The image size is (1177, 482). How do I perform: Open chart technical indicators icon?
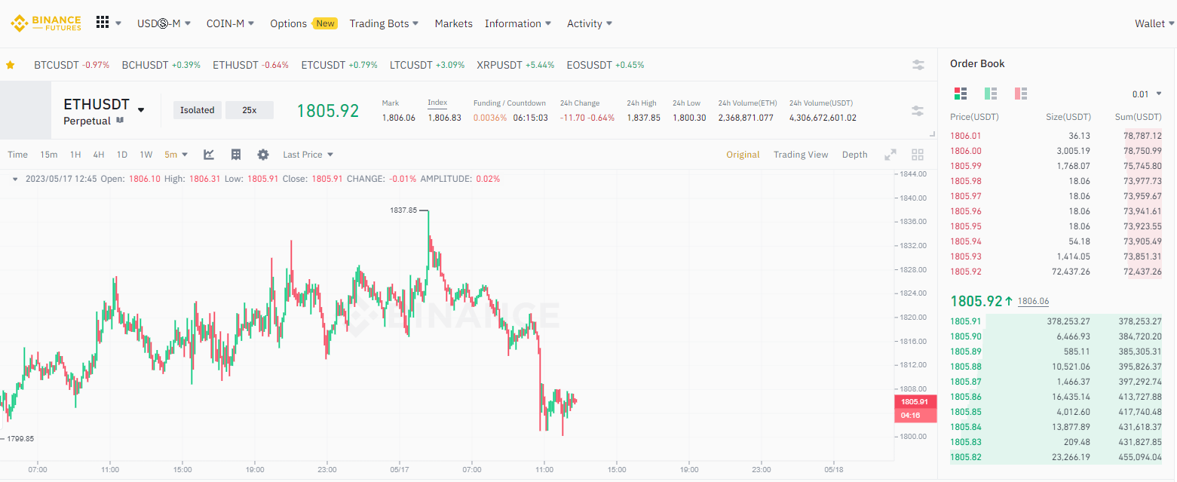pos(209,155)
